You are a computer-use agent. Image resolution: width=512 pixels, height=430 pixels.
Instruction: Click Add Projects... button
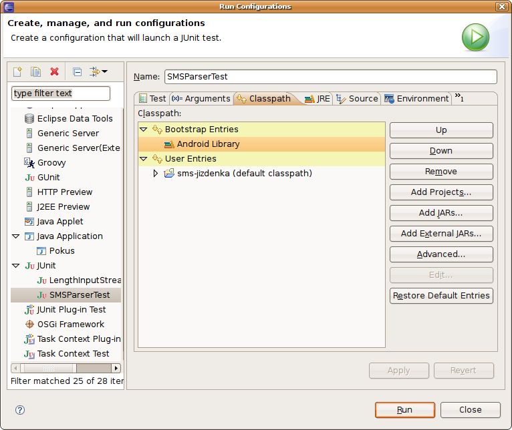pyautogui.click(x=441, y=192)
